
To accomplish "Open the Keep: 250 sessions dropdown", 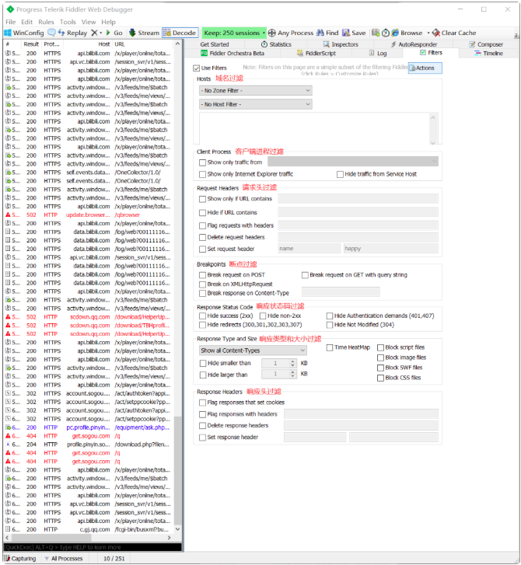I will [233, 33].
